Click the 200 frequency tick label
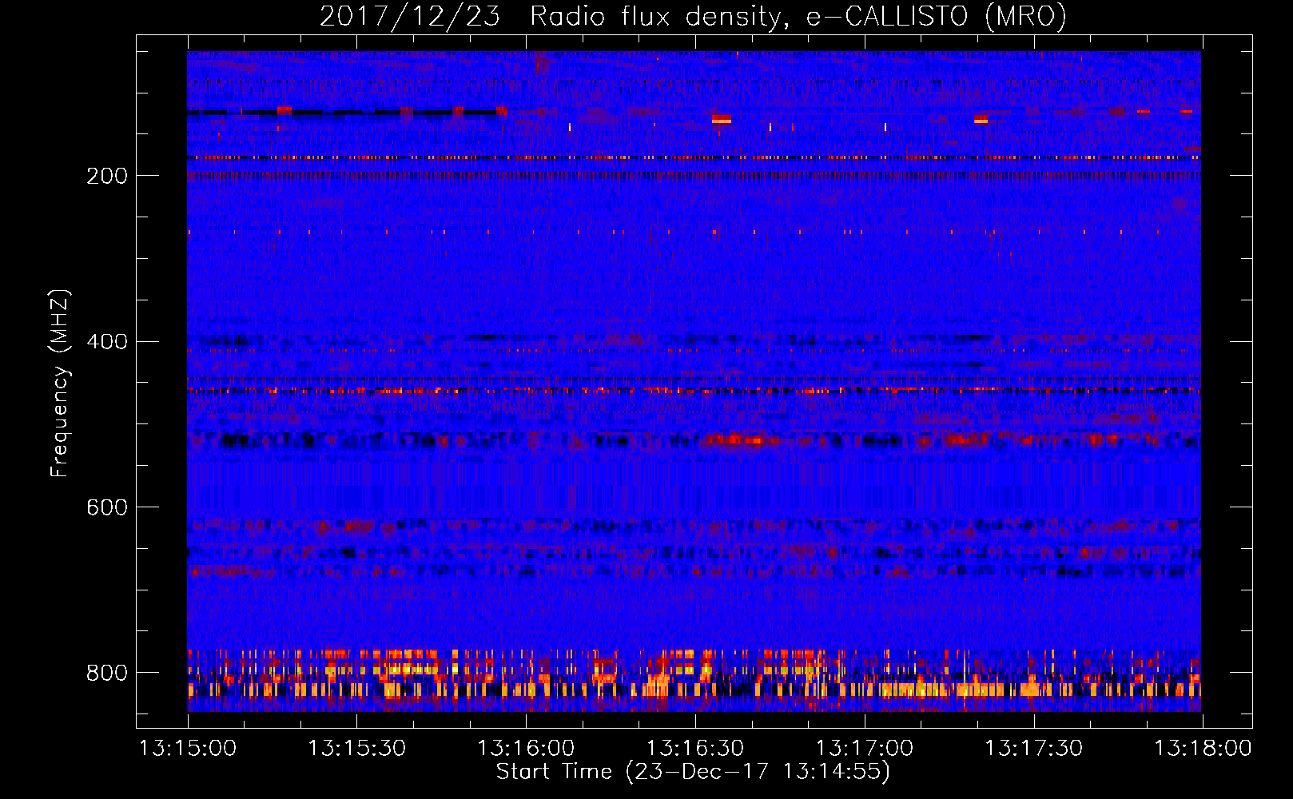Image resolution: width=1293 pixels, height=799 pixels. tap(107, 176)
